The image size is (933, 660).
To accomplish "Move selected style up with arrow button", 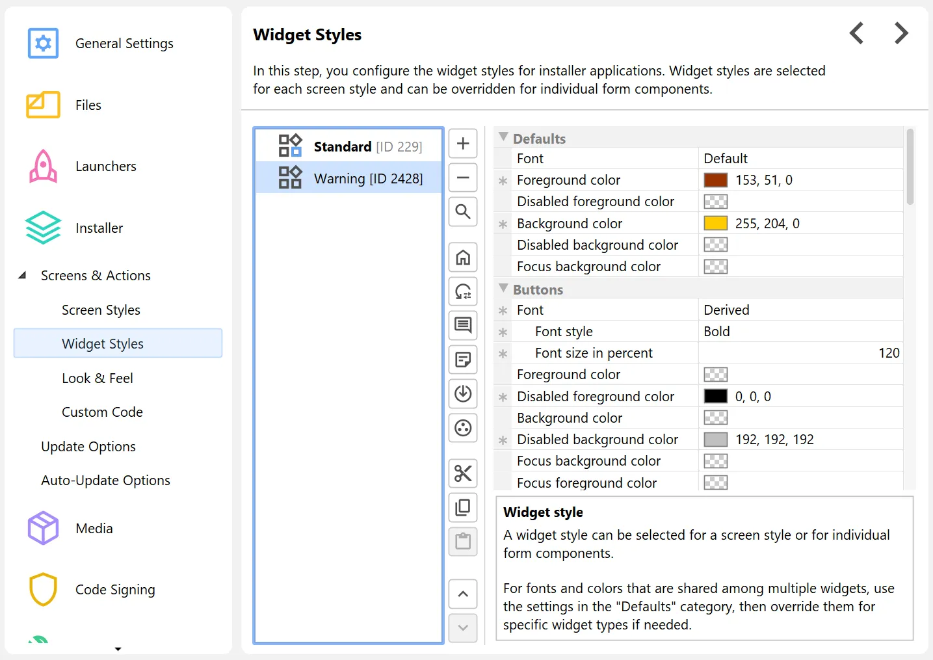I will [x=463, y=594].
